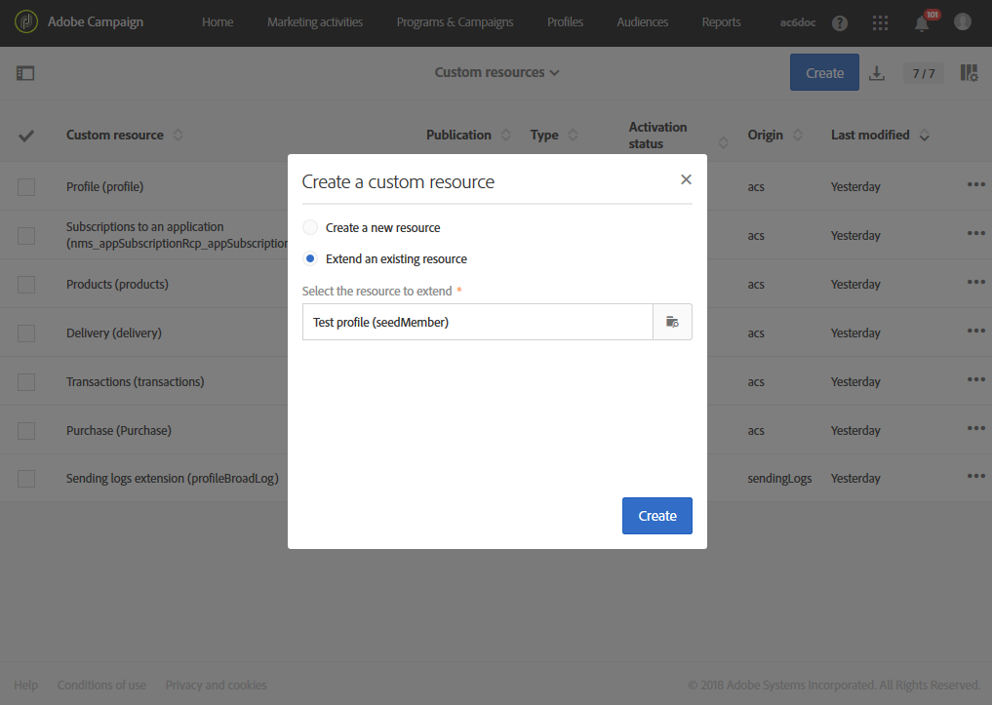Screen dimensions: 992x705
Task: Toggle the left side panel icon
Action: tap(25, 73)
